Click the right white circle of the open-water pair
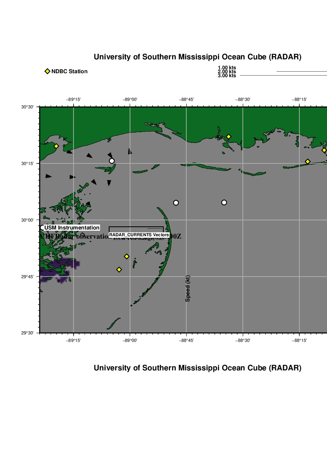Image resolution: width=327 pixels, height=463 pixels. pos(224,203)
